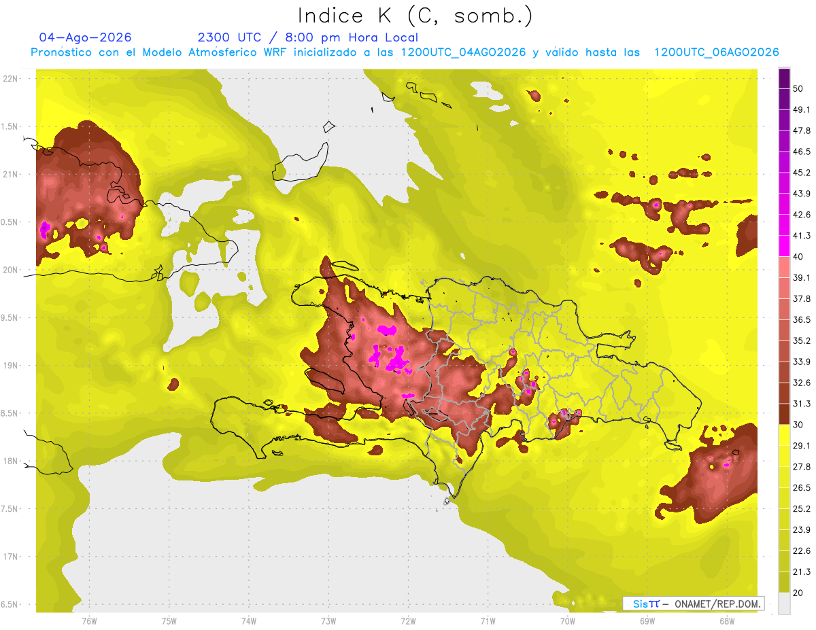Click the '72W' longitude label
Image resolution: width=816 pixels, height=630 pixels.
tap(408, 621)
